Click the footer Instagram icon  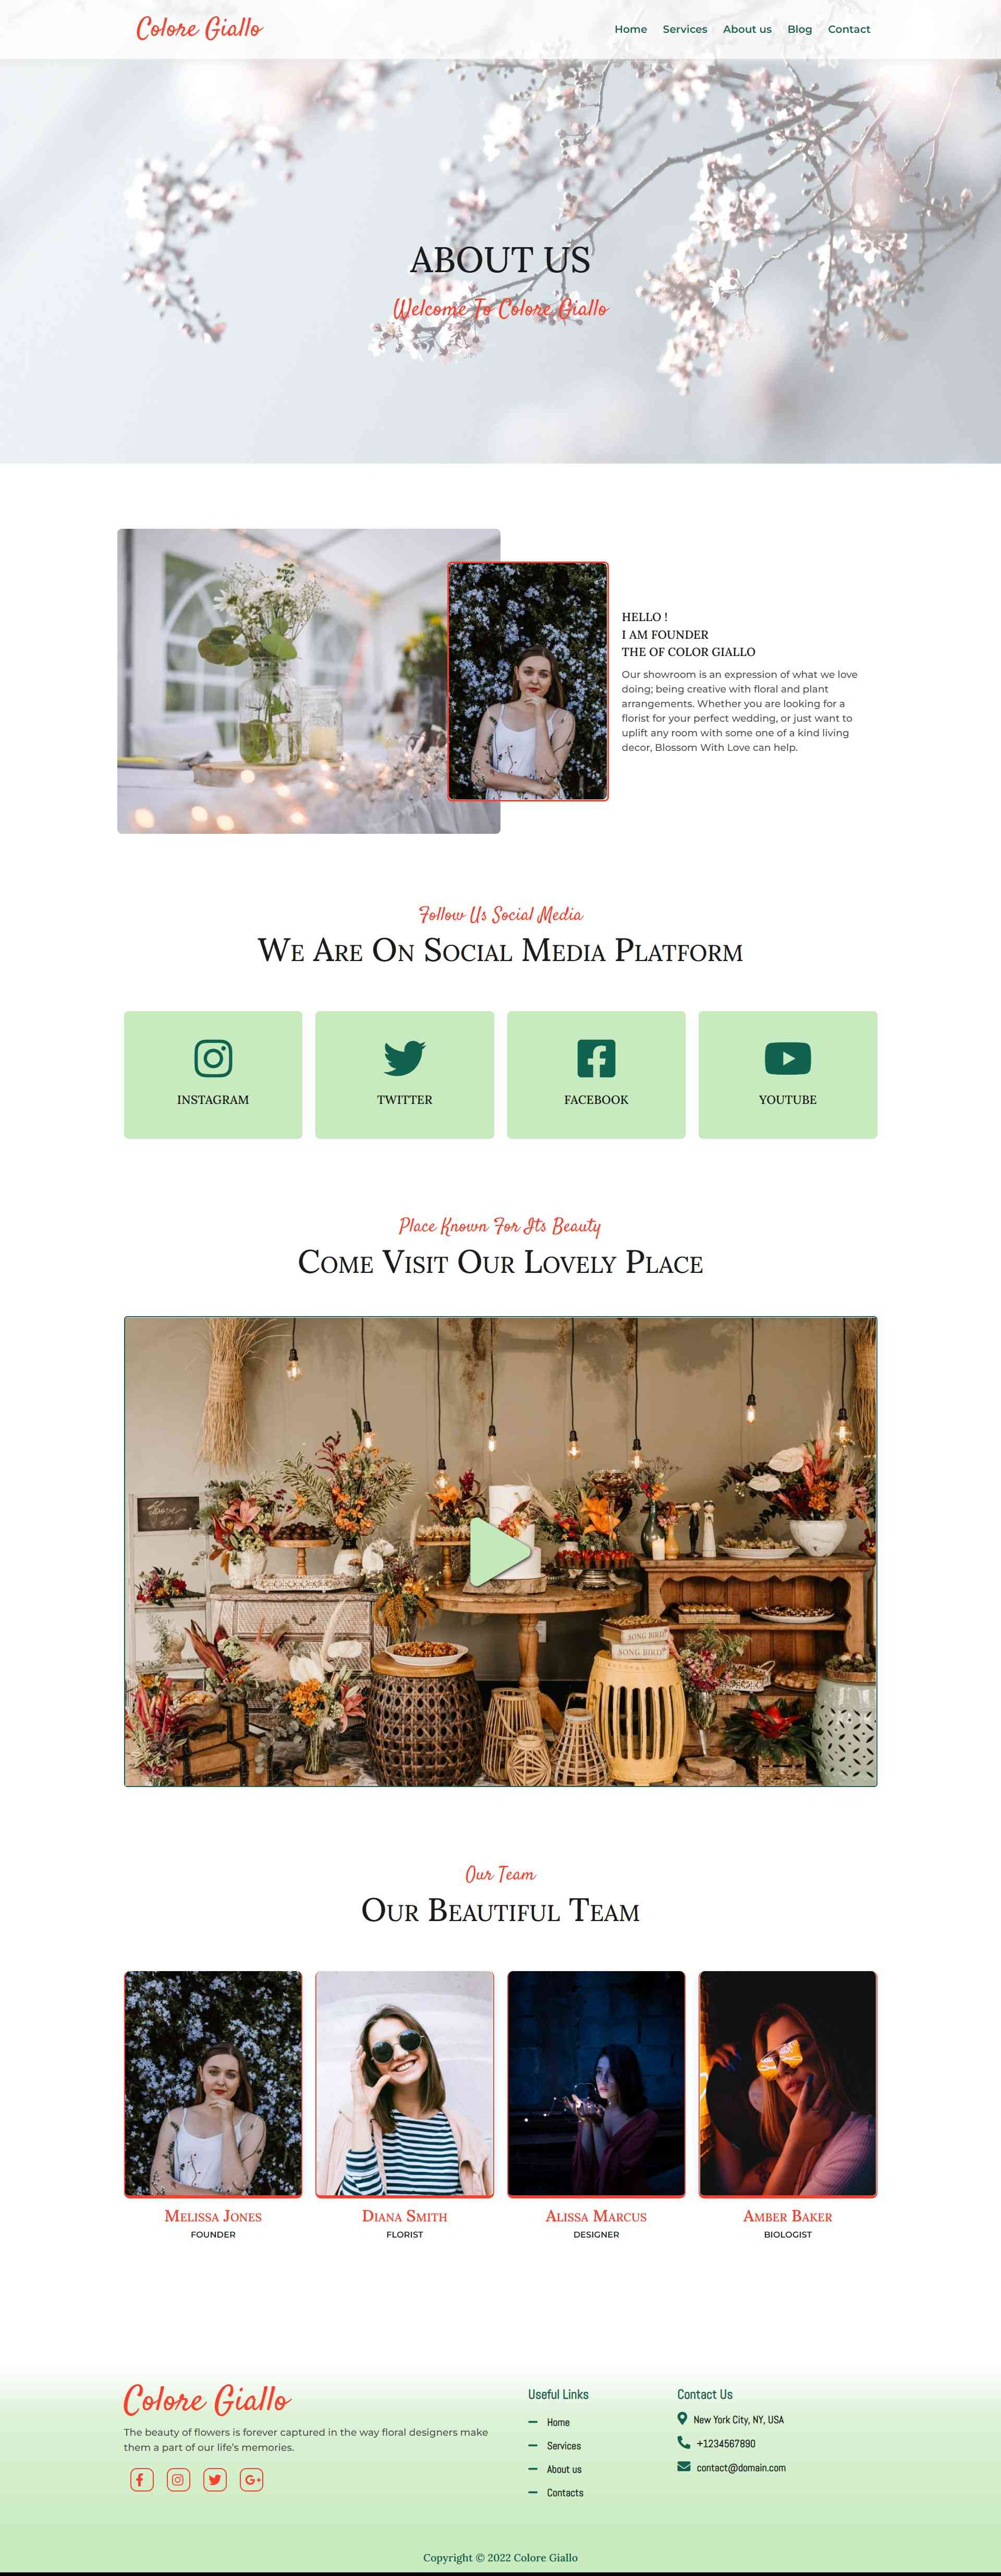[x=178, y=2479]
